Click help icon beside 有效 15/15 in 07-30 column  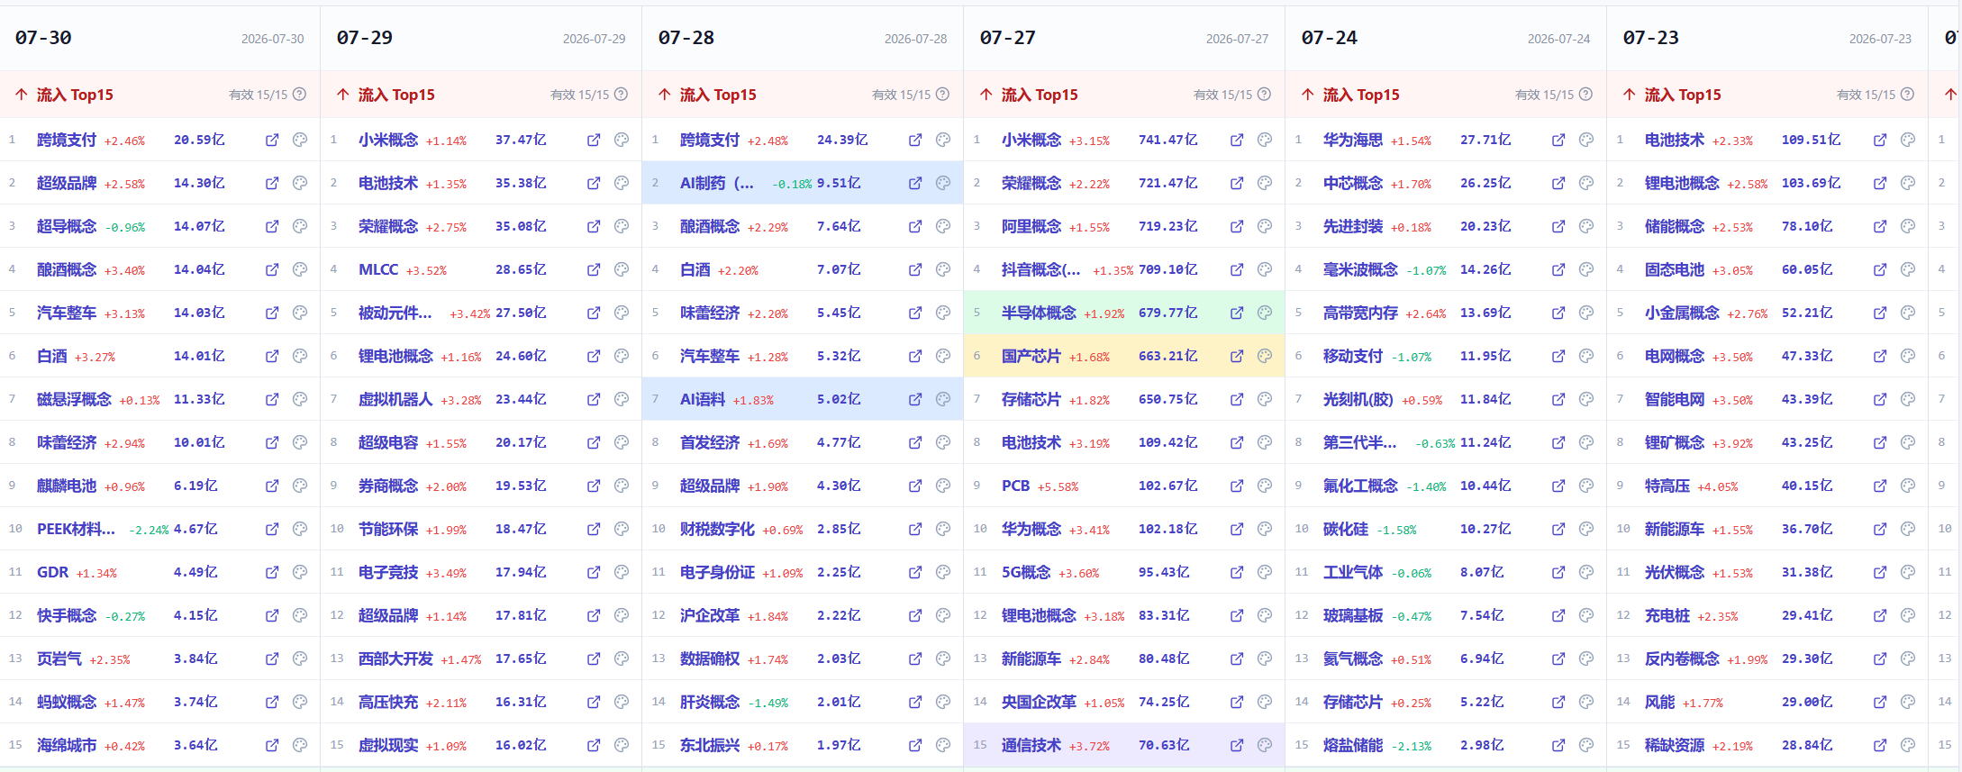pos(300,95)
